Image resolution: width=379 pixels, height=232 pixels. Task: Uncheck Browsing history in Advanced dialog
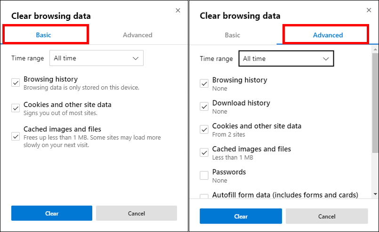(x=204, y=83)
